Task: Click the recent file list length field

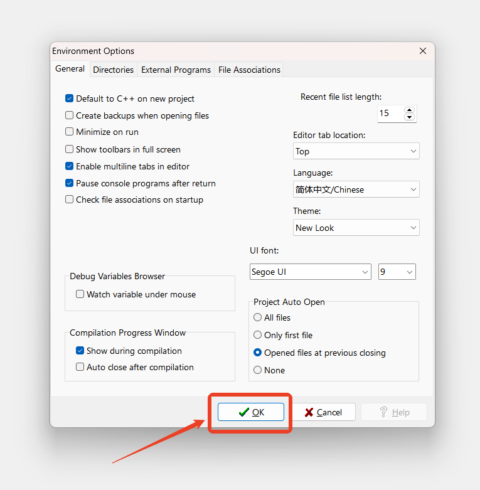Action: 390,114
